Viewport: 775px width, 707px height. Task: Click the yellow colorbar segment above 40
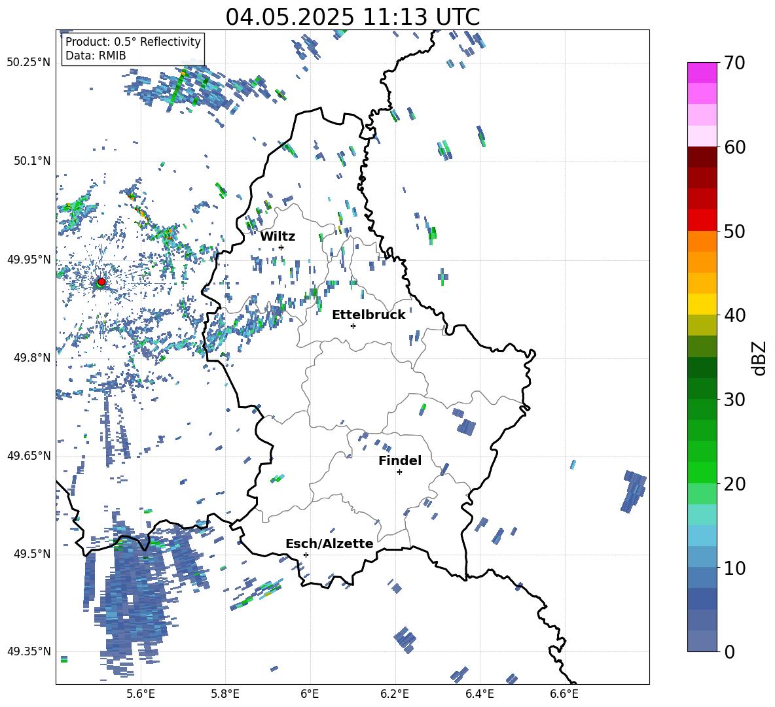tap(702, 304)
